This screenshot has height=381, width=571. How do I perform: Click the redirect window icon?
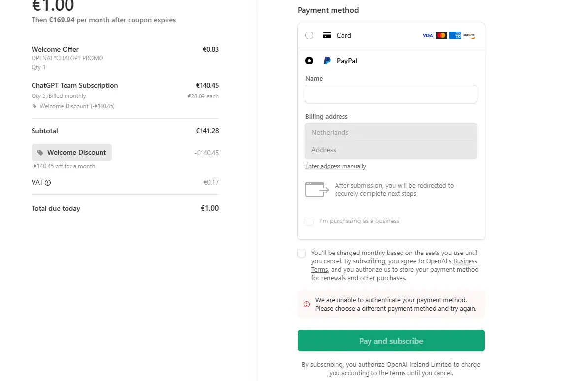pos(317,190)
